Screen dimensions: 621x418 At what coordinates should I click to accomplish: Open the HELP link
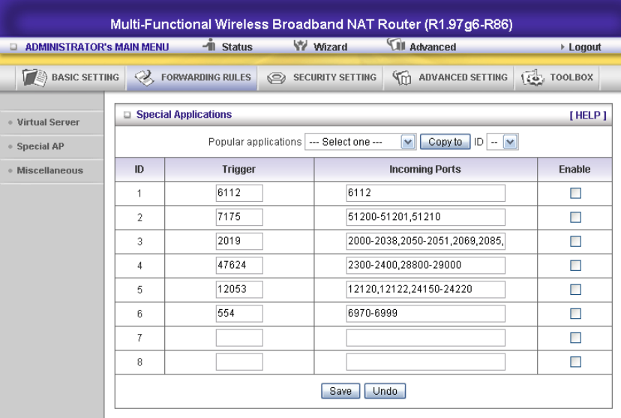pyautogui.click(x=587, y=115)
